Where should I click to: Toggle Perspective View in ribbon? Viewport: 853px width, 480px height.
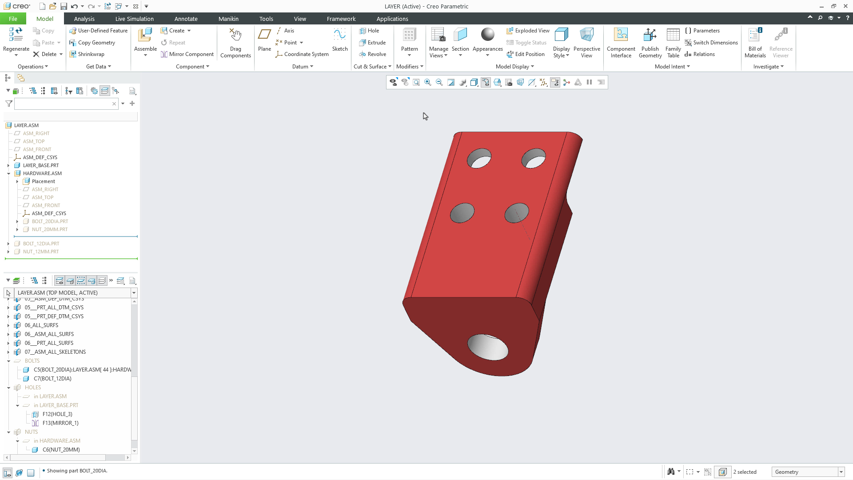586,43
